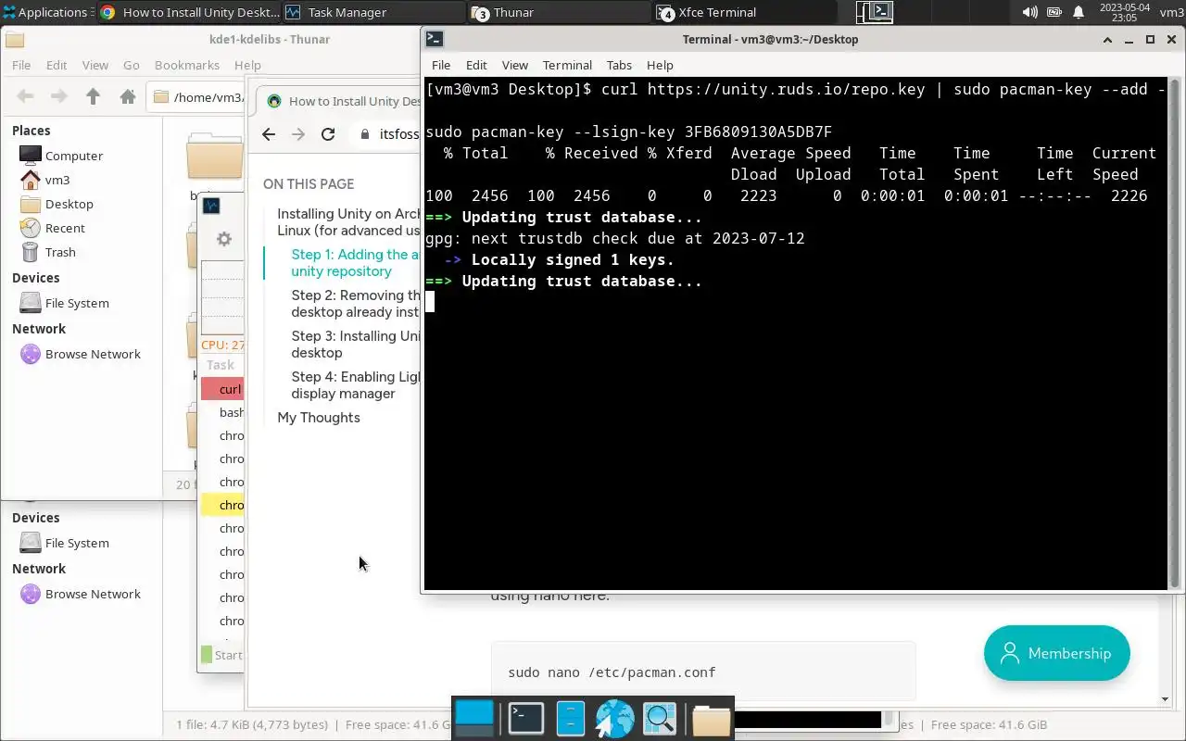Select File System under Devices in front Thunar
Screen dimensions: 1186x741
coord(82,303)
